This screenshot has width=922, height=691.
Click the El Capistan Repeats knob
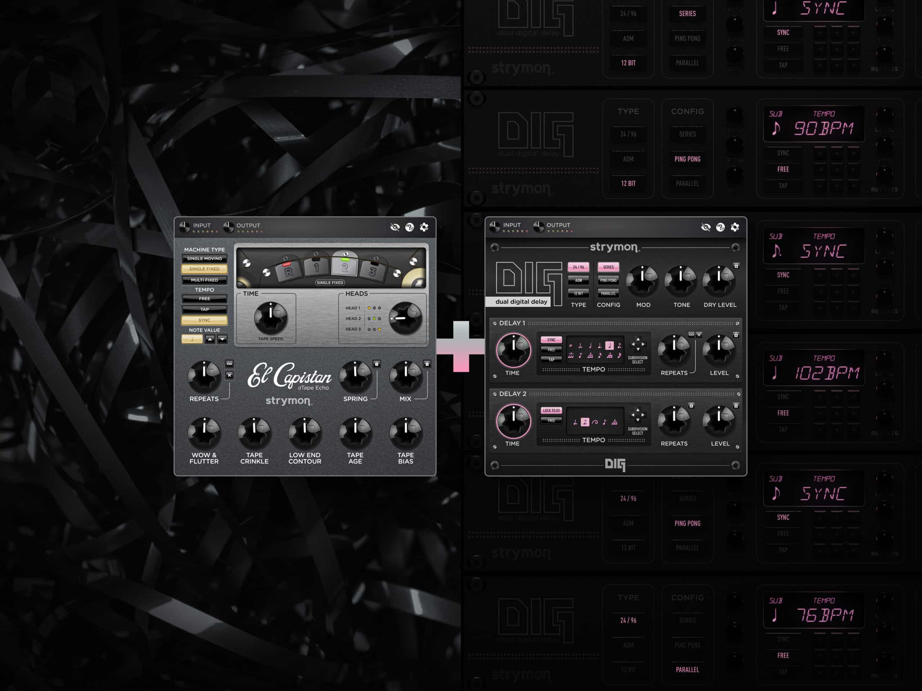coord(204,377)
